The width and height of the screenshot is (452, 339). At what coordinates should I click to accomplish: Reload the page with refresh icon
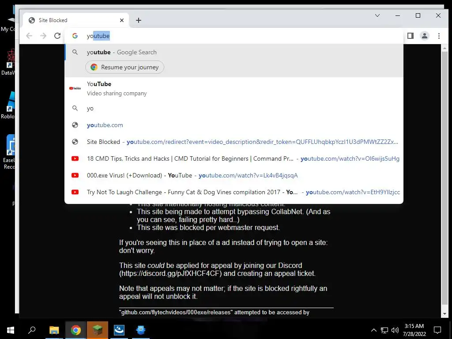57,36
